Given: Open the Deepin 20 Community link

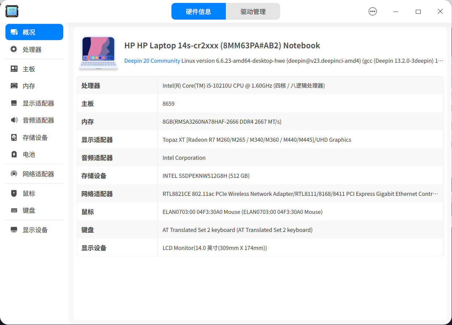Looking at the screenshot, I should (x=152, y=61).
